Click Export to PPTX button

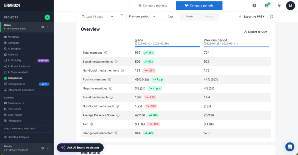click(251, 17)
